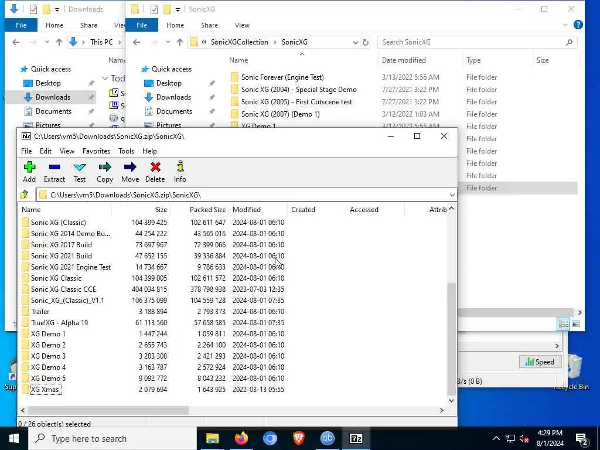600x450 pixels.
Task: Click SonicXGCollection in the breadcrumb path
Action: [x=240, y=42]
